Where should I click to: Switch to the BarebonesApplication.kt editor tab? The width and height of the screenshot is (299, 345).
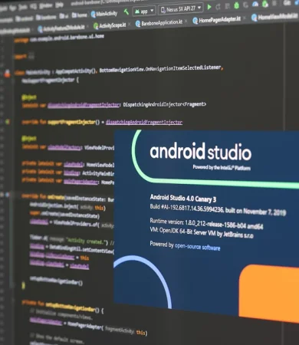coord(159,23)
